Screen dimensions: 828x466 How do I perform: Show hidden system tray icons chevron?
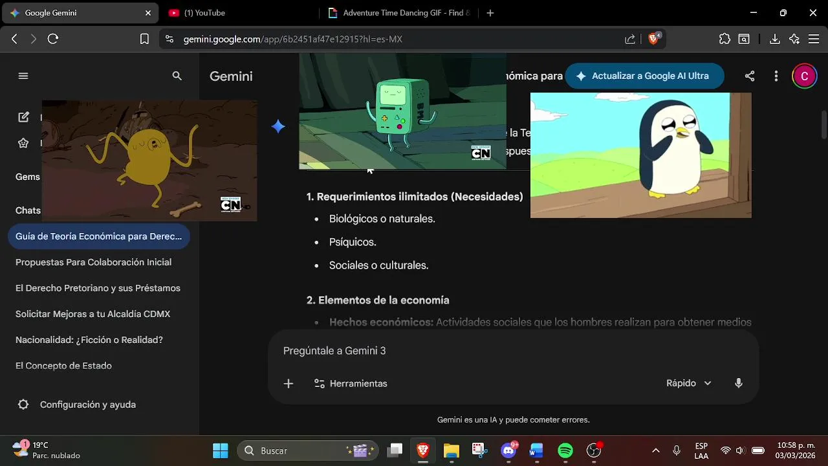(655, 450)
